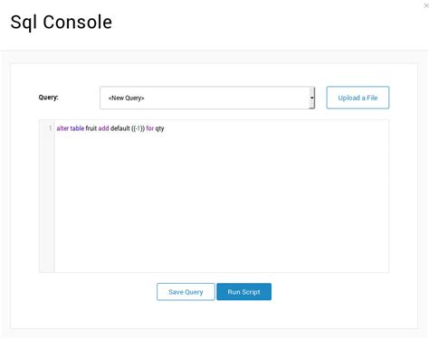Viewport: 429px width, 339px height.
Task: Click the 'alter' keyword in the editor
Action: tap(62, 128)
